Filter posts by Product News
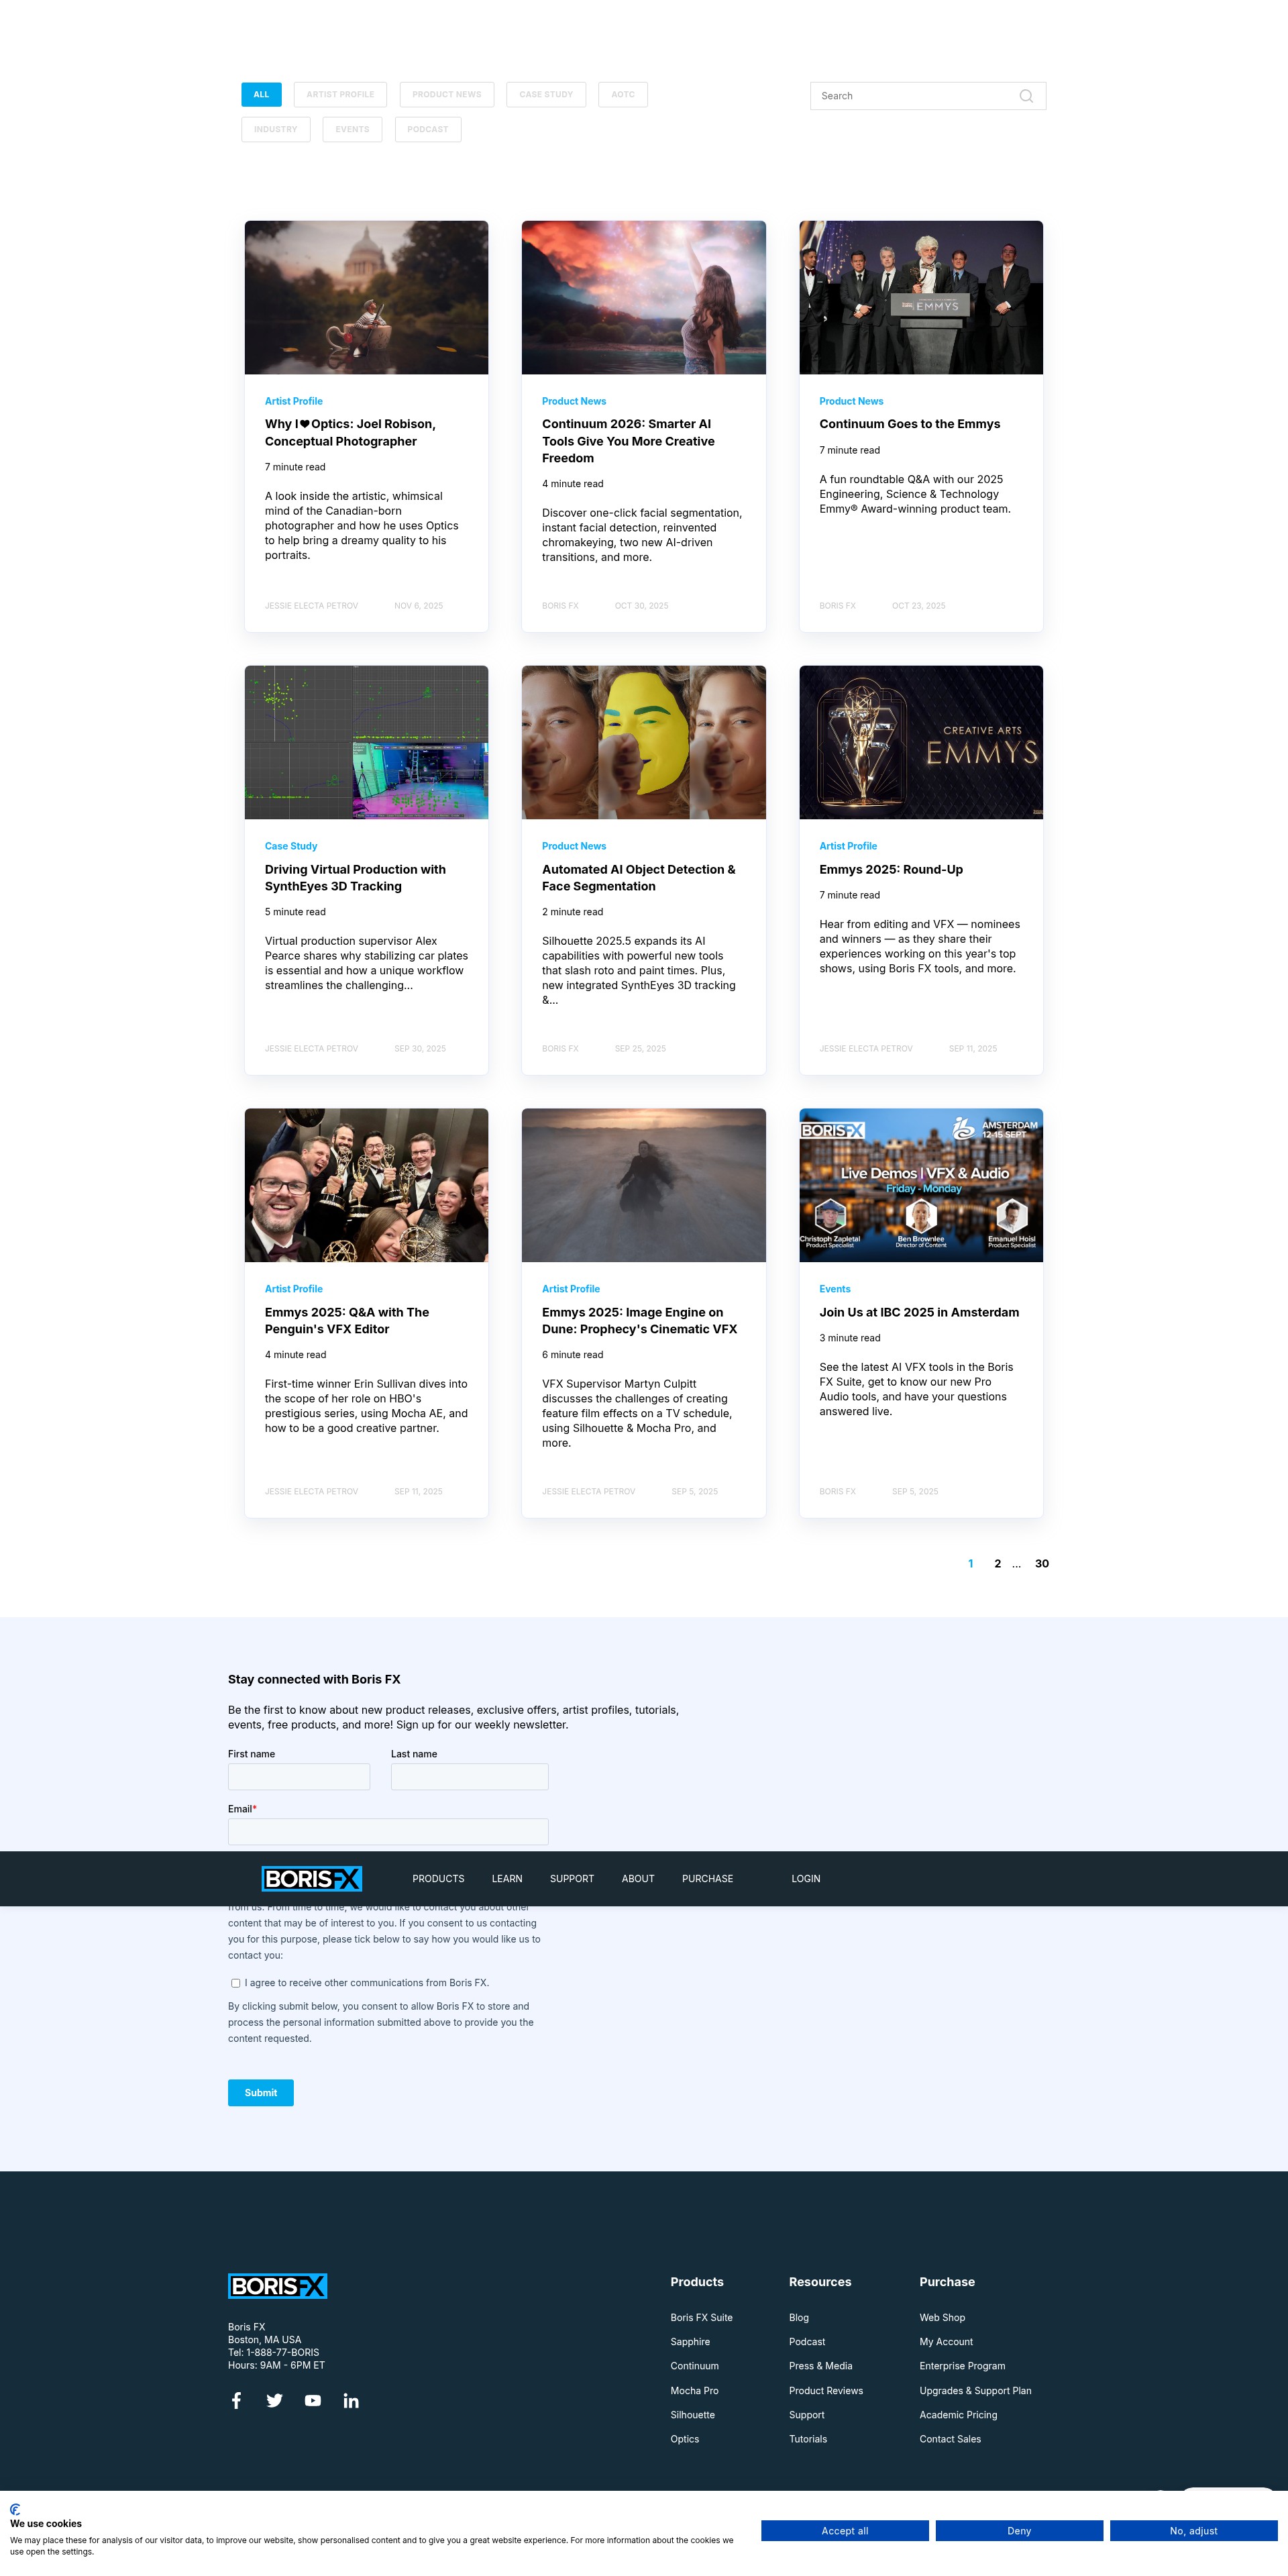Screen dimensions: 1288x2576 tap(447, 95)
